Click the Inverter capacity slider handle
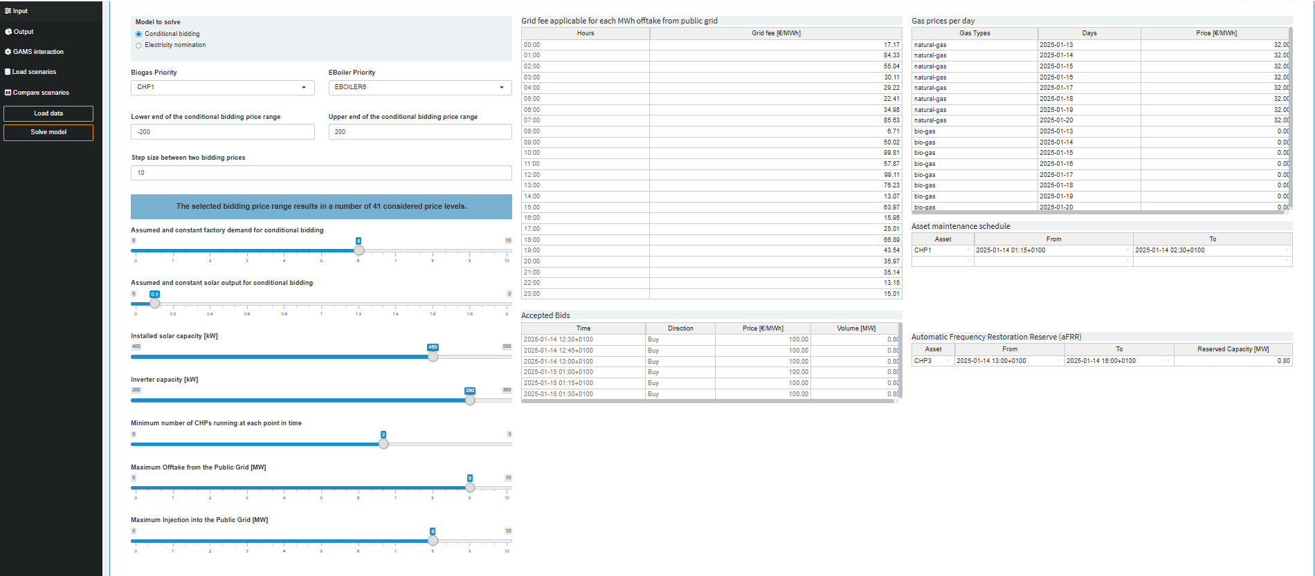1315x576 pixels. point(470,400)
